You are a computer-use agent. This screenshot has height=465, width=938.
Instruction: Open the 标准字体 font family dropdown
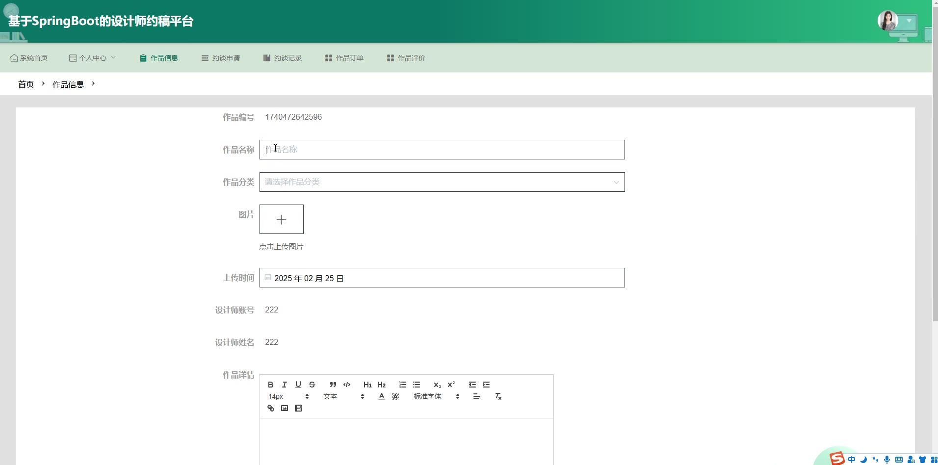[437, 396]
